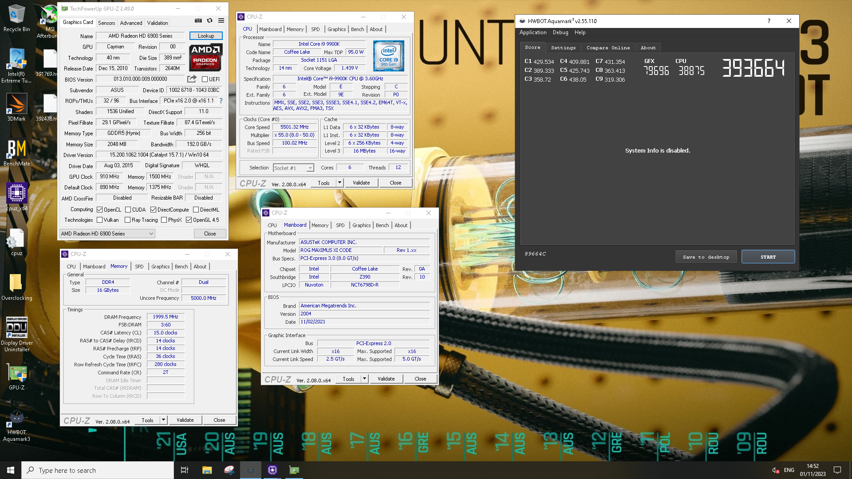852x479 pixels.
Task: Click the CPU-Z taskbar icon
Action: (x=272, y=470)
